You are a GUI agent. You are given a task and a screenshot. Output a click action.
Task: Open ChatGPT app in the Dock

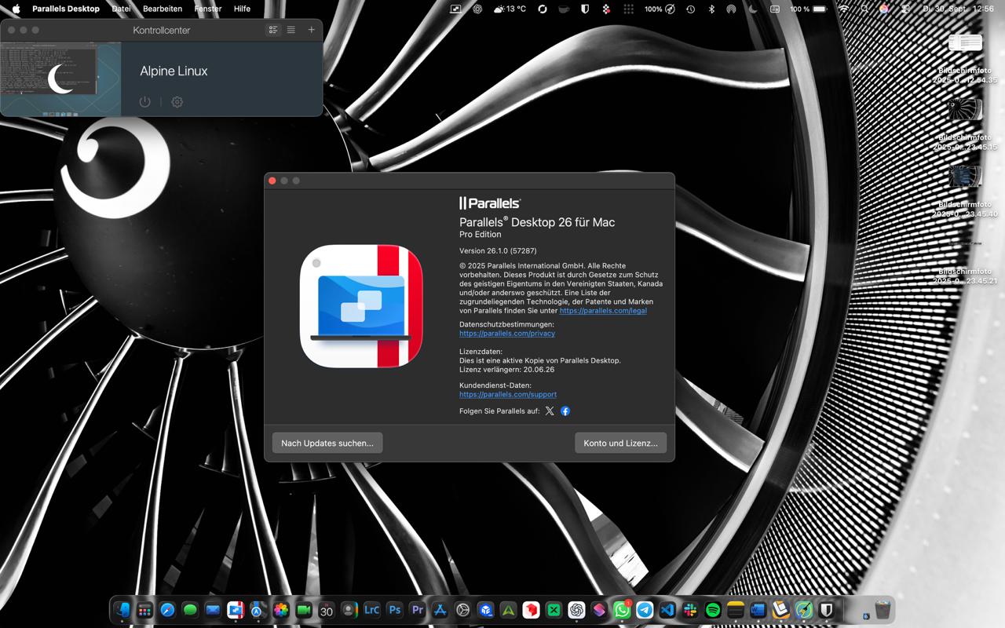576,610
